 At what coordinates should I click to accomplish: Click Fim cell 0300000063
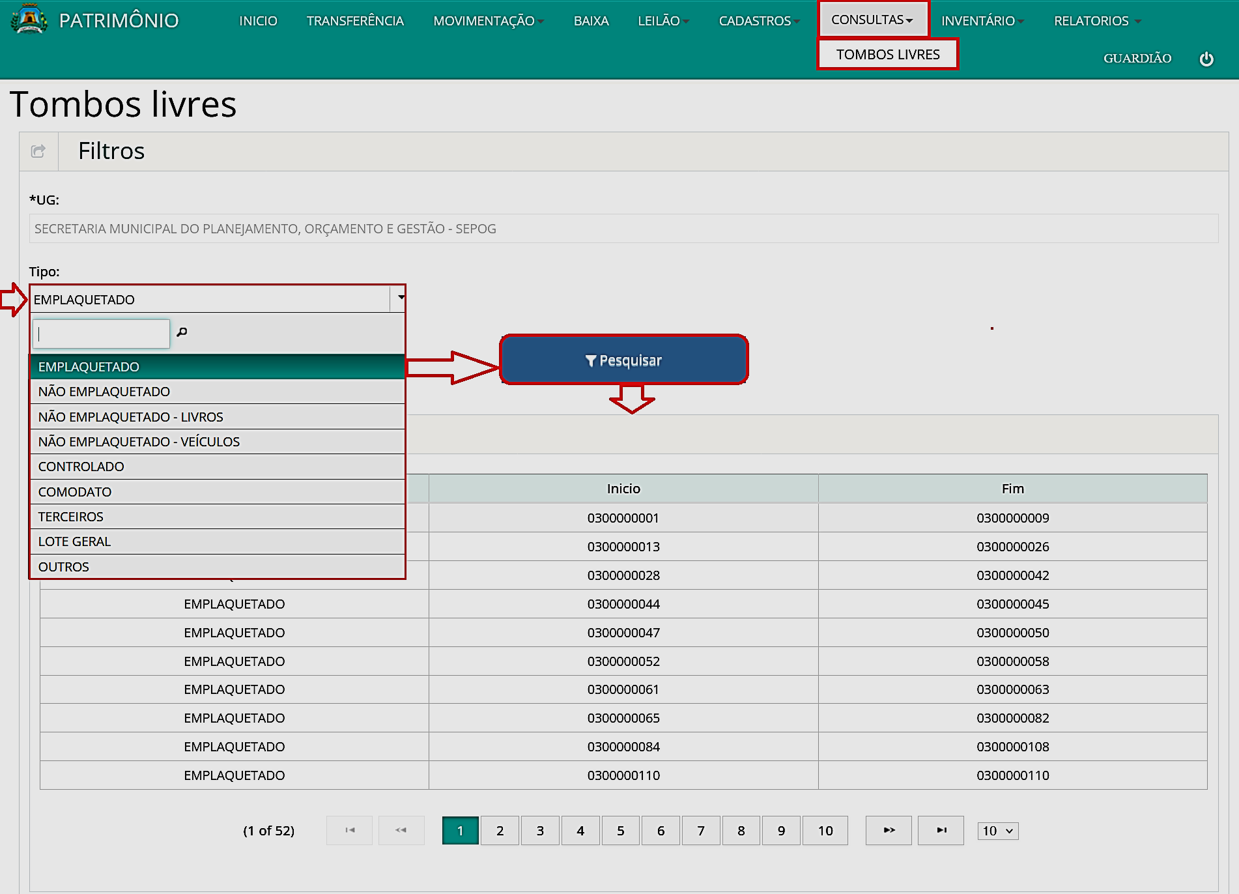pos(1013,689)
